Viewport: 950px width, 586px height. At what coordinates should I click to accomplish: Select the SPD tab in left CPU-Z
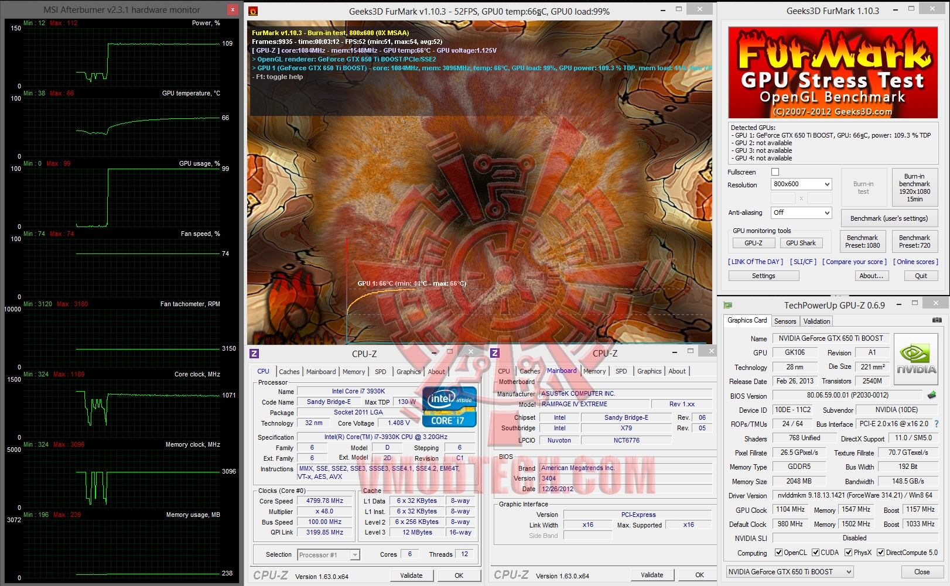pyautogui.click(x=381, y=372)
